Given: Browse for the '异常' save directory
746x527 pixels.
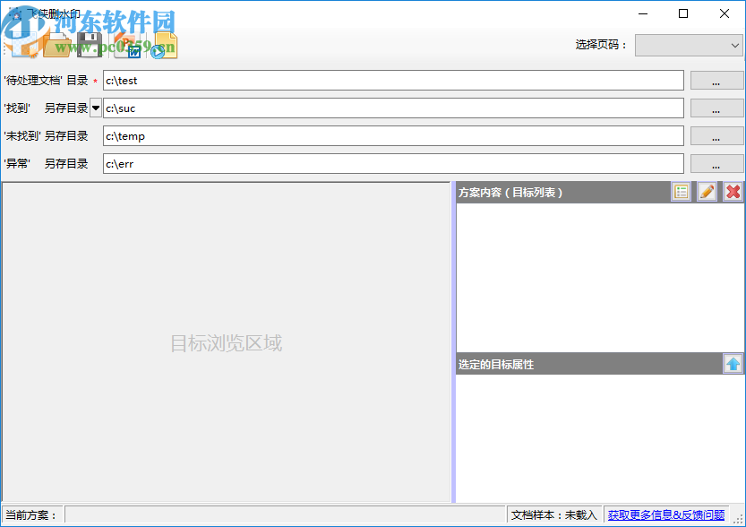Looking at the screenshot, I should 716,163.
